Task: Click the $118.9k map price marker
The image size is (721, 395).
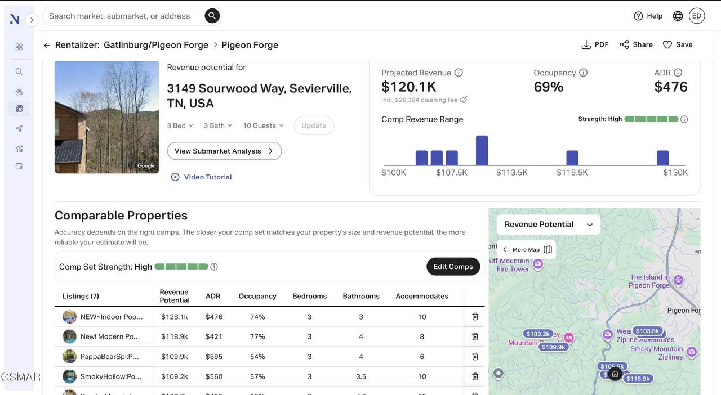Action: (x=638, y=379)
